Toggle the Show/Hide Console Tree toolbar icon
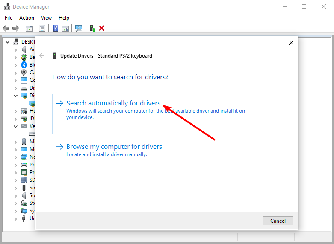This screenshot has width=334, height=244. tap(29, 28)
